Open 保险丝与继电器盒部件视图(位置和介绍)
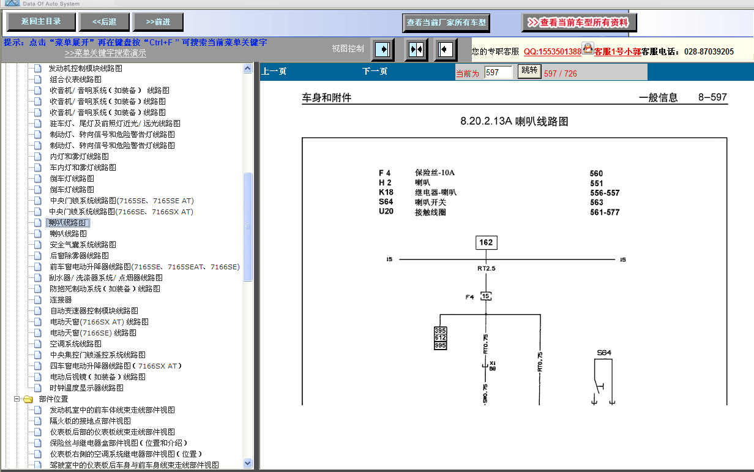754x472 pixels. tap(119, 443)
